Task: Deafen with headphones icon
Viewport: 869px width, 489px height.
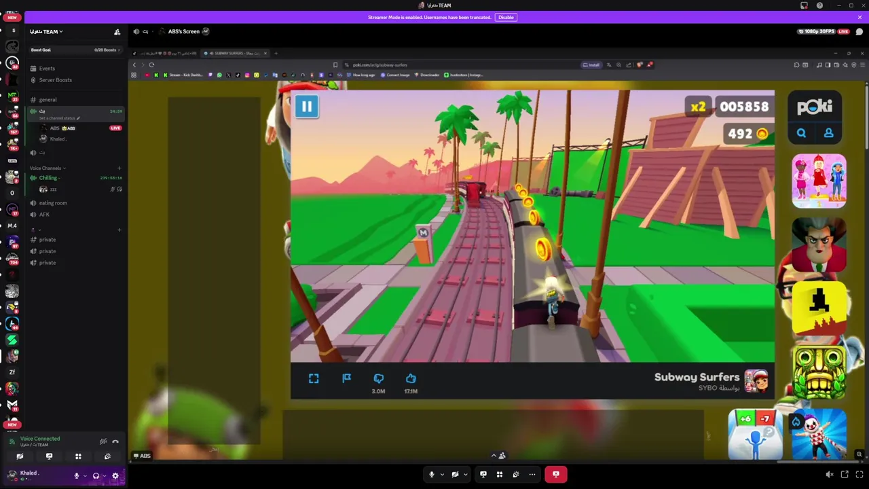Action: [96, 476]
